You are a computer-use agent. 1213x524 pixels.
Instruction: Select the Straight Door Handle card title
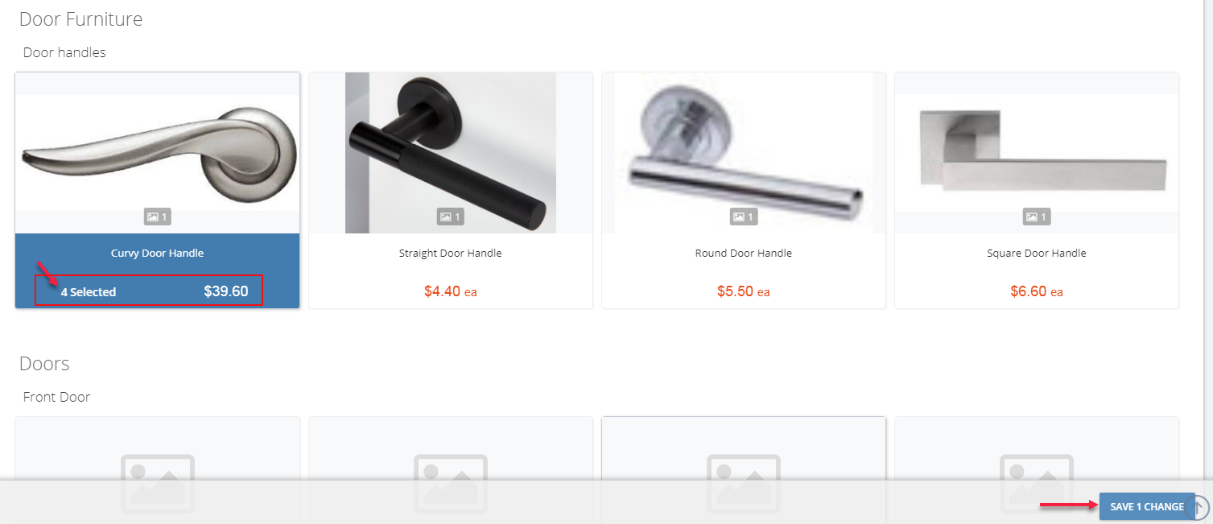pos(450,253)
